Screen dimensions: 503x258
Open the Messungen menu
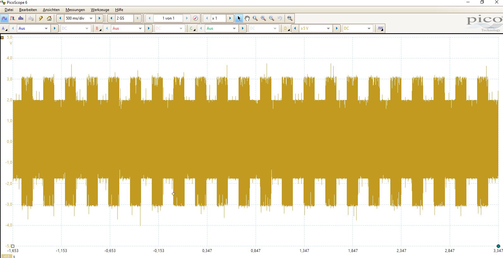click(x=75, y=10)
